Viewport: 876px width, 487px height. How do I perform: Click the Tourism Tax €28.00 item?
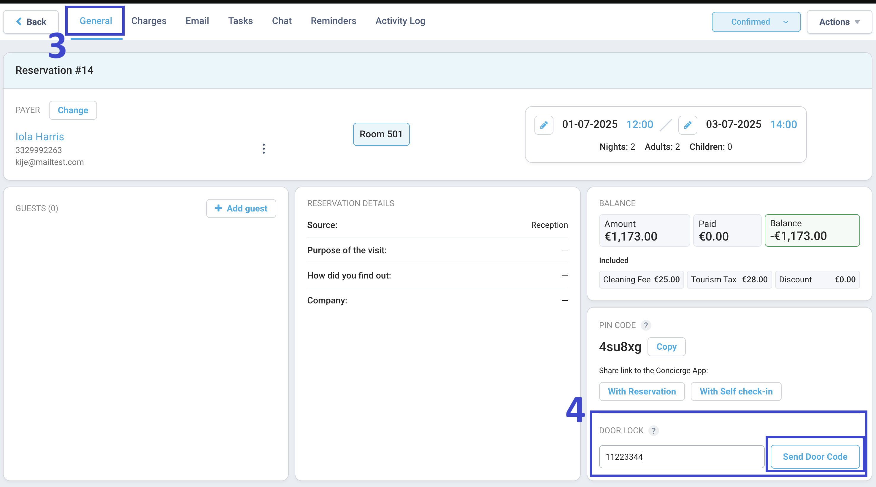(x=729, y=280)
